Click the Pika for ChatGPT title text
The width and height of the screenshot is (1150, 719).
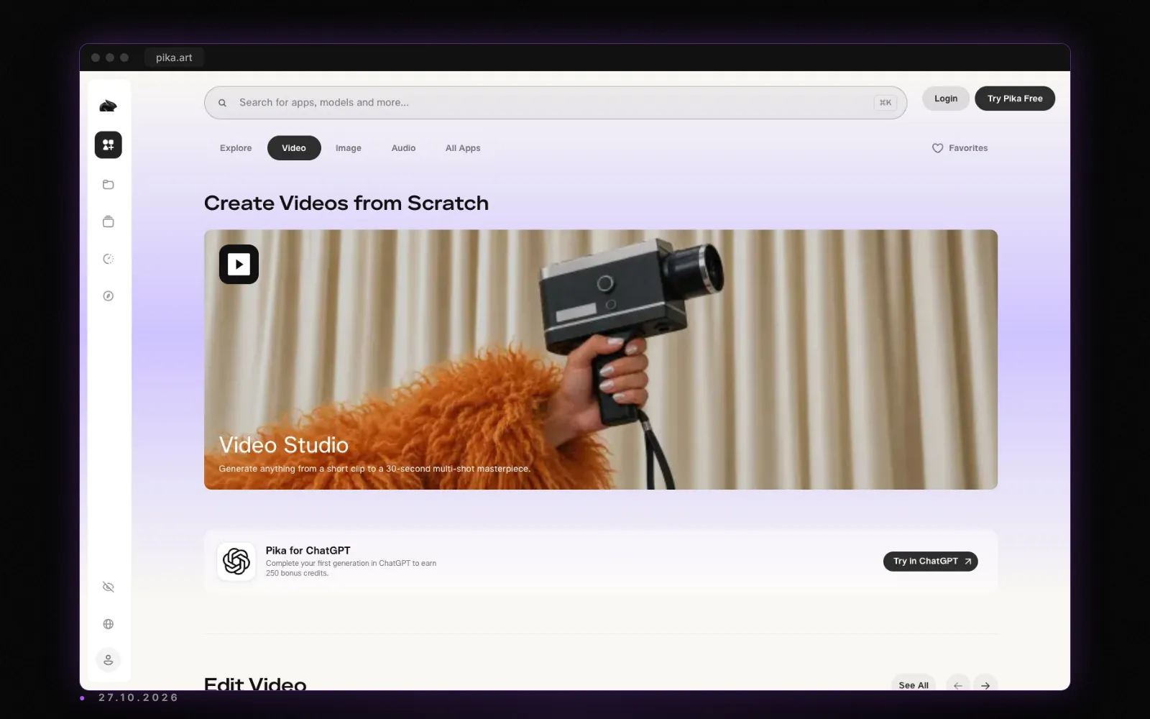[x=308, y=551]
